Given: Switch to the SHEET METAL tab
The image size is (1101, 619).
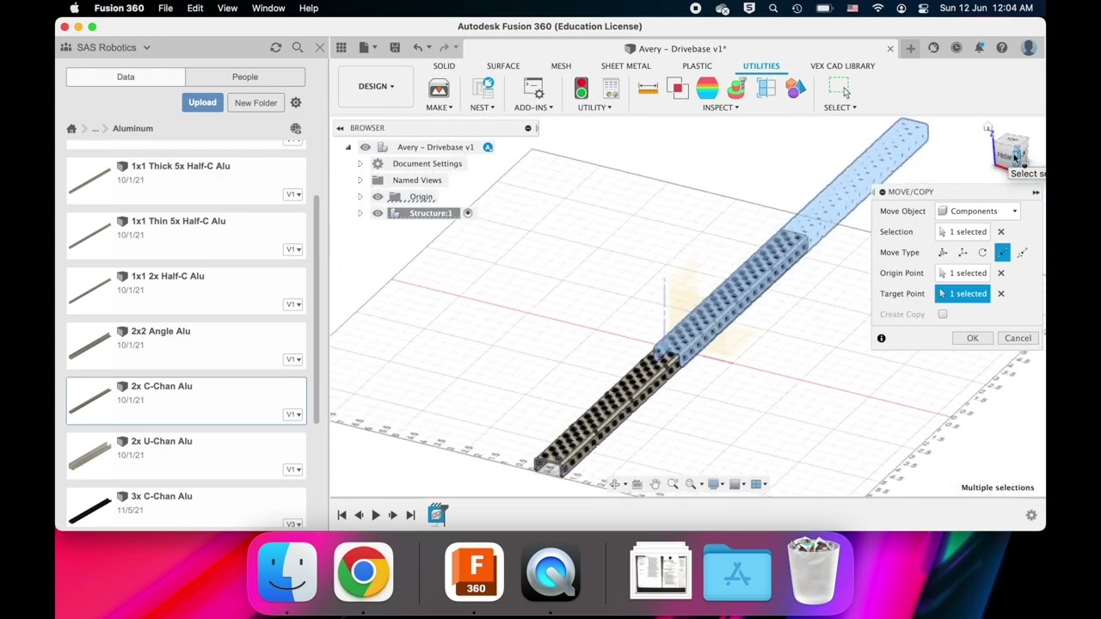Looking at the screenshot, I should pos(625,66).
